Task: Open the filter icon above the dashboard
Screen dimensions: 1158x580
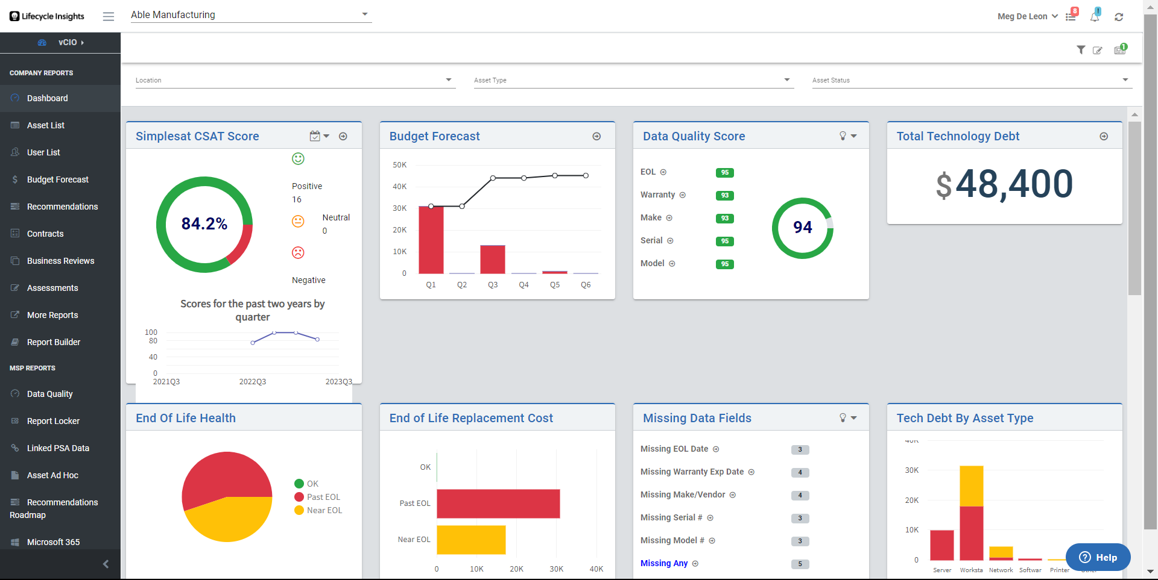Action: point(1081,51)
